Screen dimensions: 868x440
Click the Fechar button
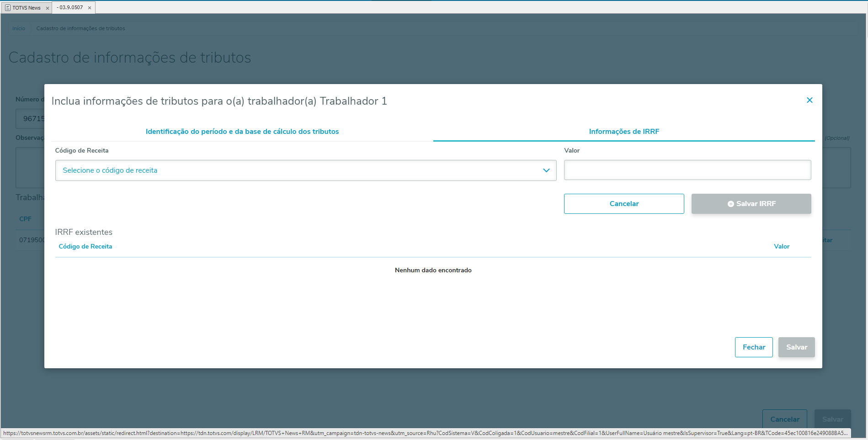(x=754, y=347)
